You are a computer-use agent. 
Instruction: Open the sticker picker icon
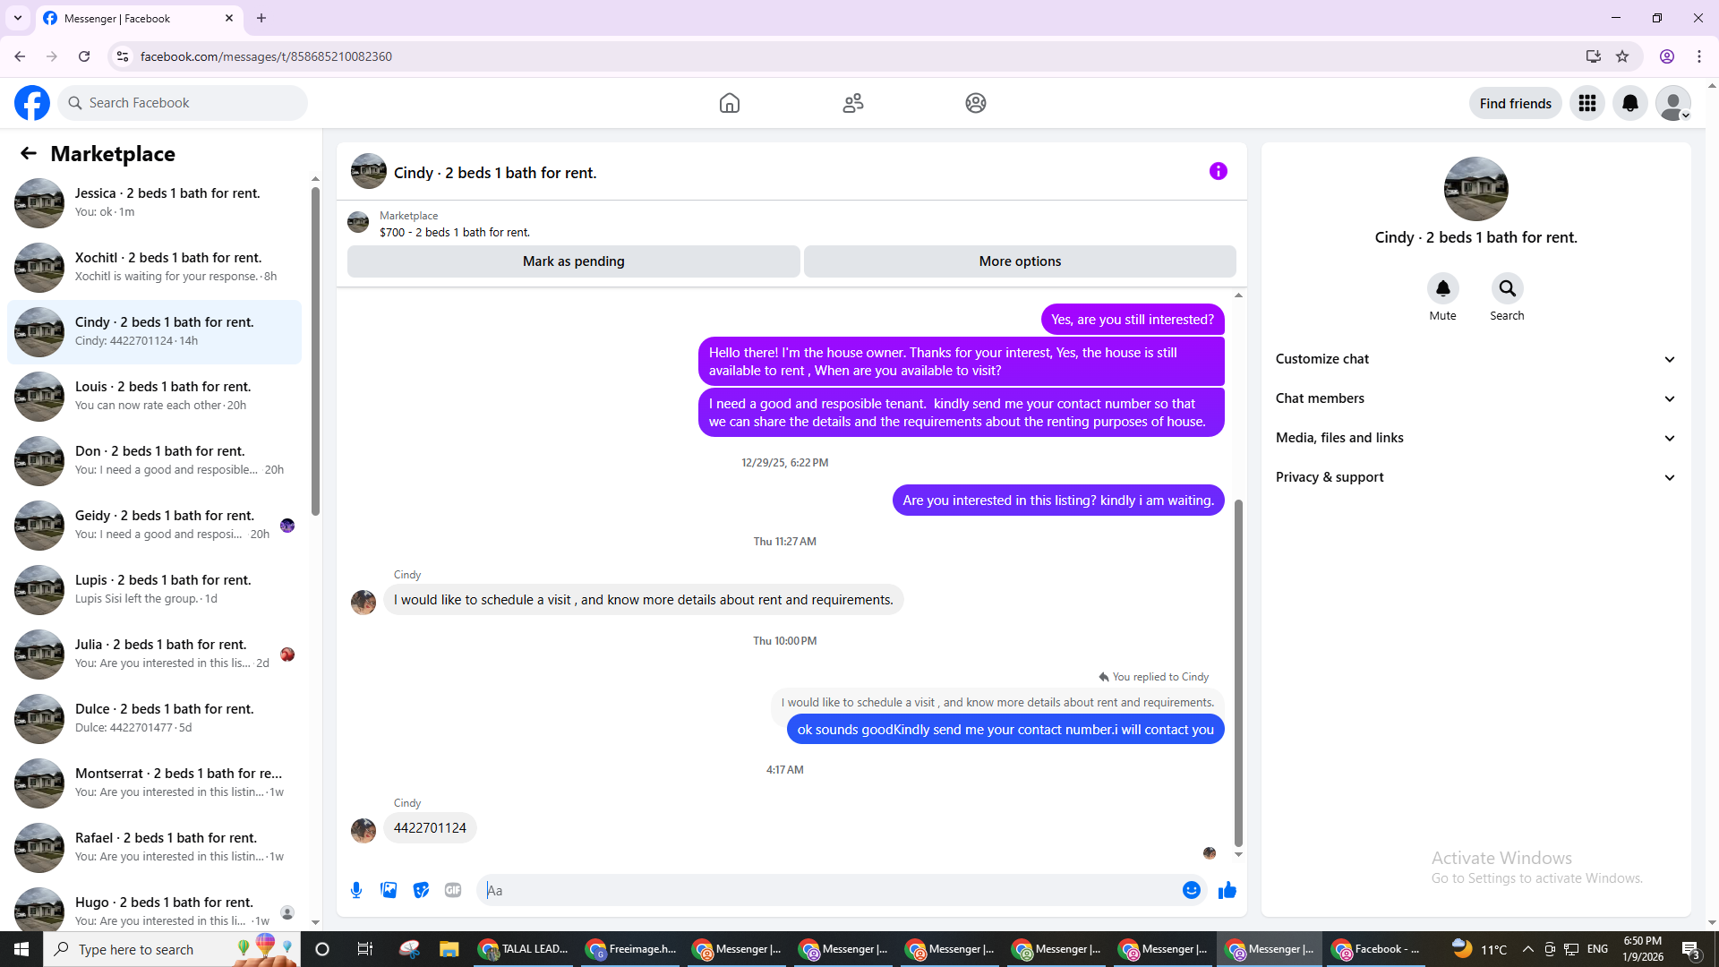pos(421,890)
